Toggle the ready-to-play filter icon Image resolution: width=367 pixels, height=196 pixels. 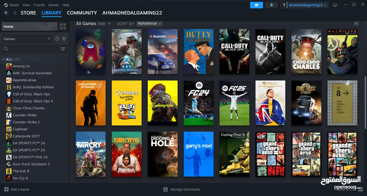click(64, 39)
